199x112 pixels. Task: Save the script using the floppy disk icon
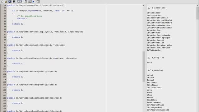[x=10, y=2]
